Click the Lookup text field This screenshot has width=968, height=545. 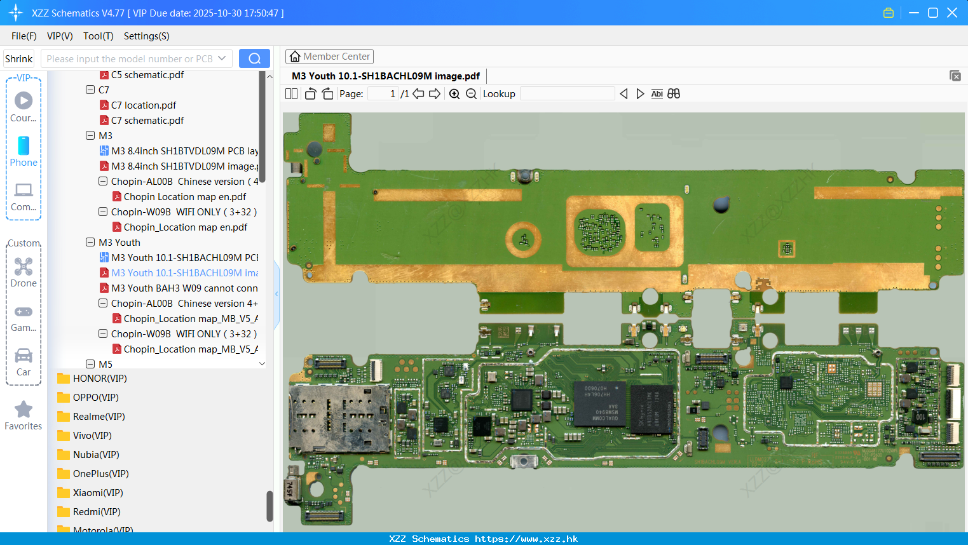[x=568, y=94]
